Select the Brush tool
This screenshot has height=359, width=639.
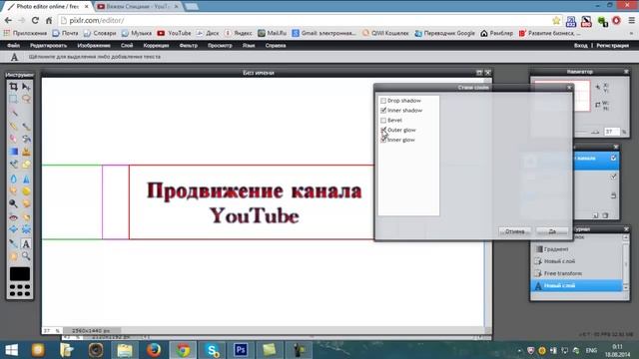26,127
